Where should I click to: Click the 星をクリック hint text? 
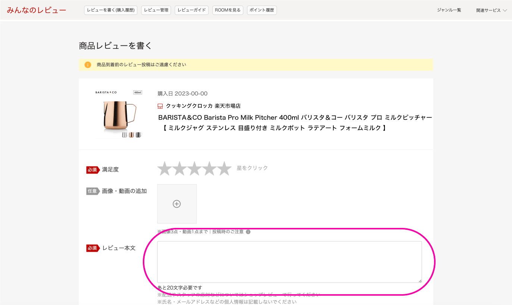(252, 168)
